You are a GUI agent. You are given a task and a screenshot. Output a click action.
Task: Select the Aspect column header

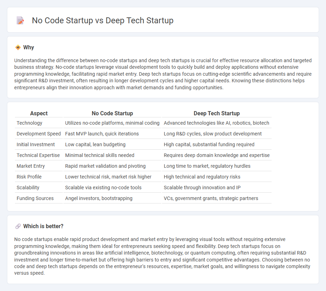click(39, 113)
